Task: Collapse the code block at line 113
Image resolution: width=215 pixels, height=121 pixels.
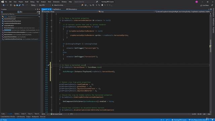Action: [51, 97]
